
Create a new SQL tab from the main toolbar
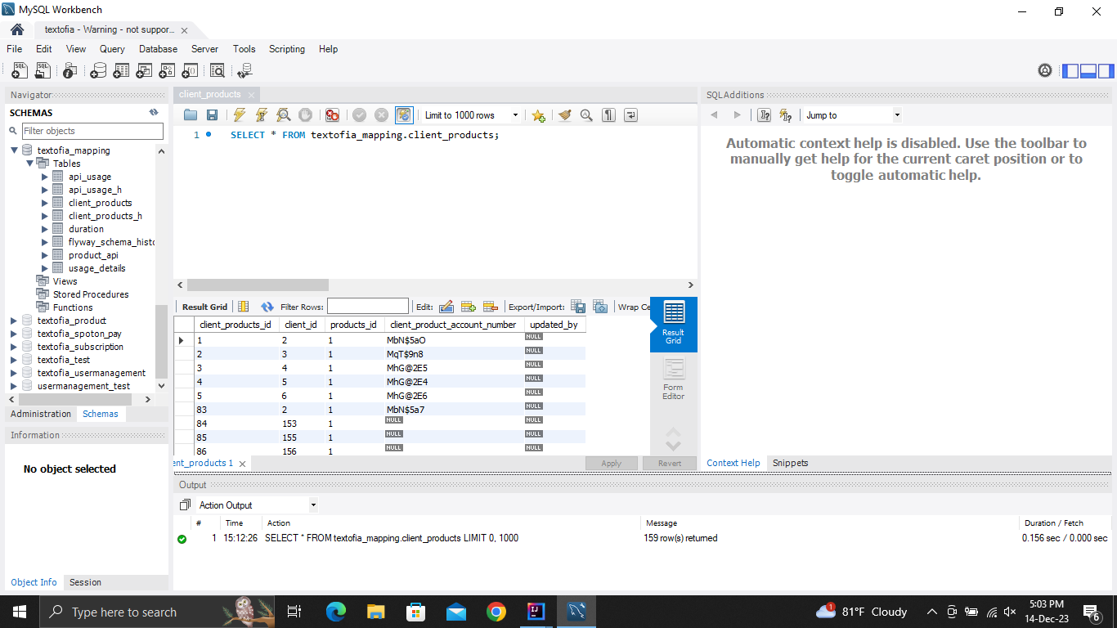pos(20,70)
